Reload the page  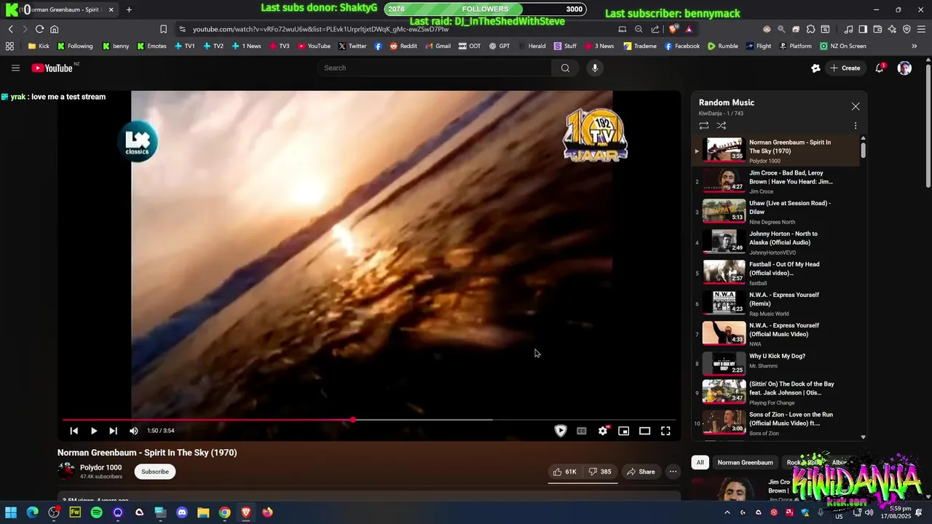(39, 29)
